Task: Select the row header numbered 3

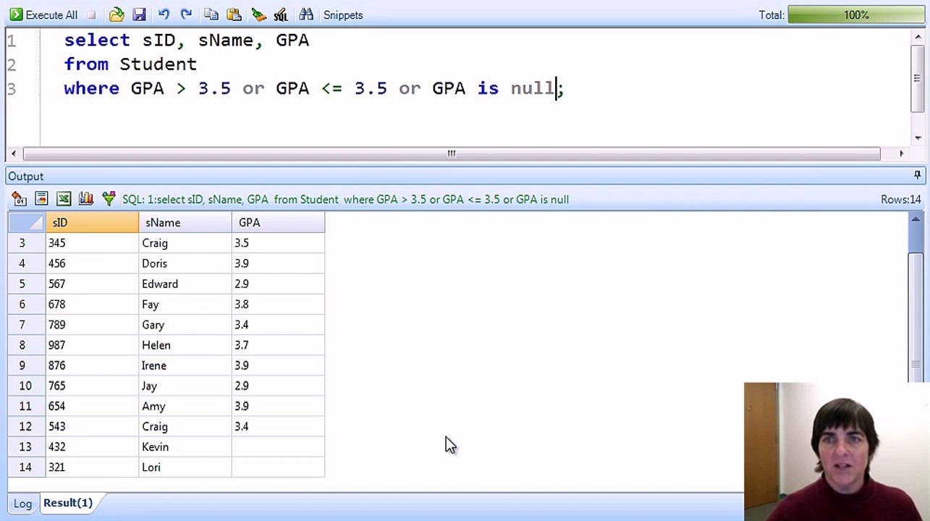Action: point(26,243)
